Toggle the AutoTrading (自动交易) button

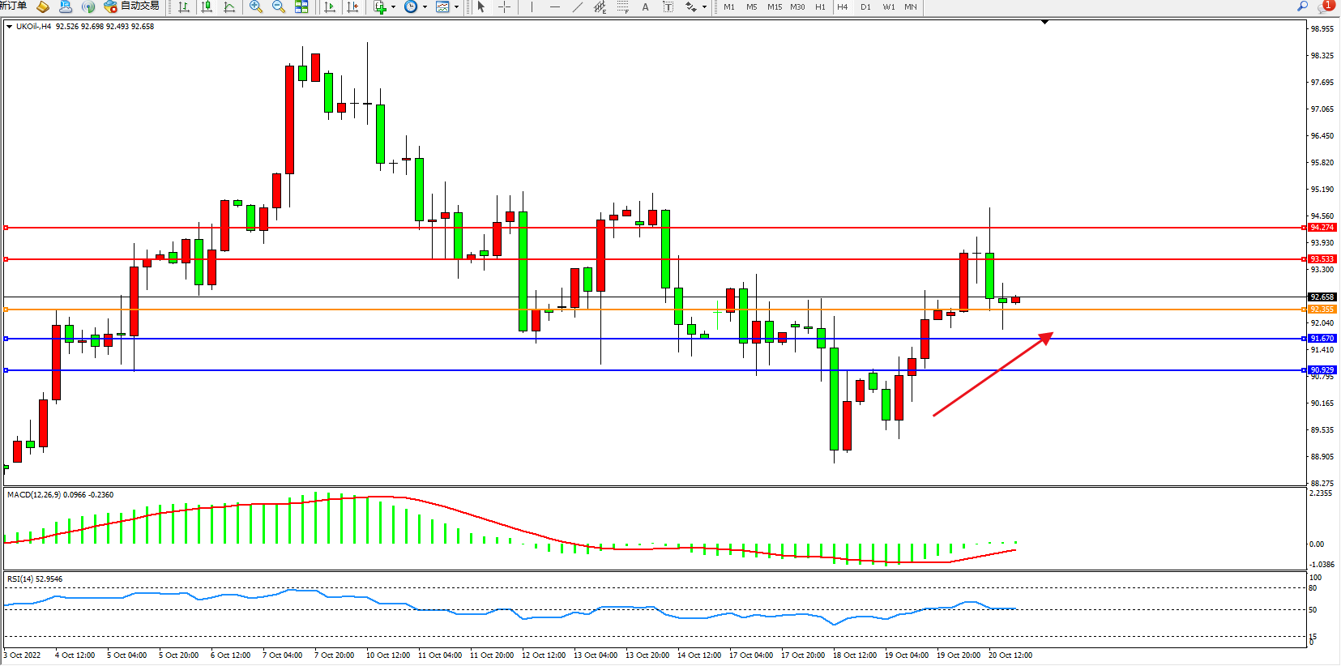(x=132, y=6)
